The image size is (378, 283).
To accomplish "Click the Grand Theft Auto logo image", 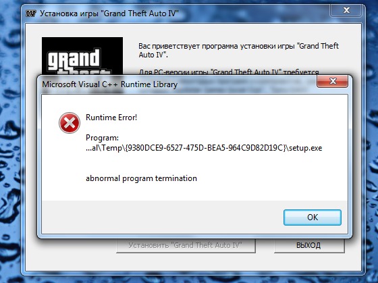I will 82,56.
